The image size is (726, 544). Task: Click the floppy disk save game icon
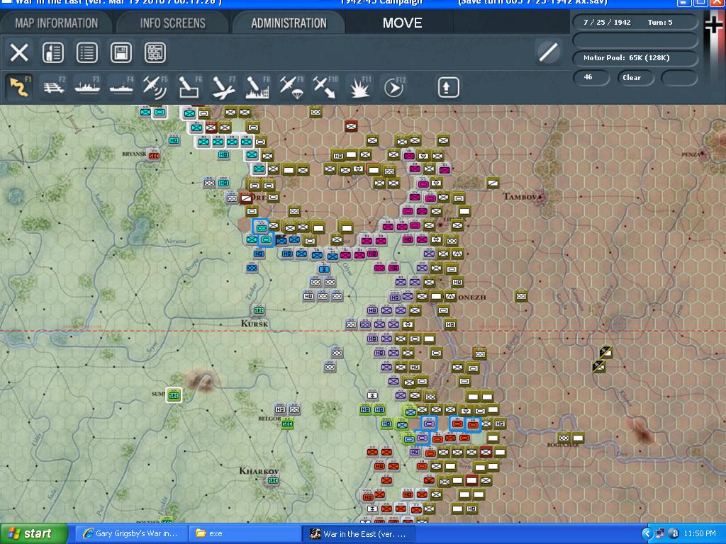(x=121, y=52)
